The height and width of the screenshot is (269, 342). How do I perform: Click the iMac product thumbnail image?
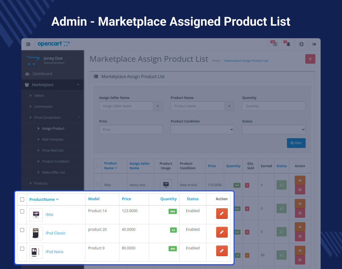(36, 215)
